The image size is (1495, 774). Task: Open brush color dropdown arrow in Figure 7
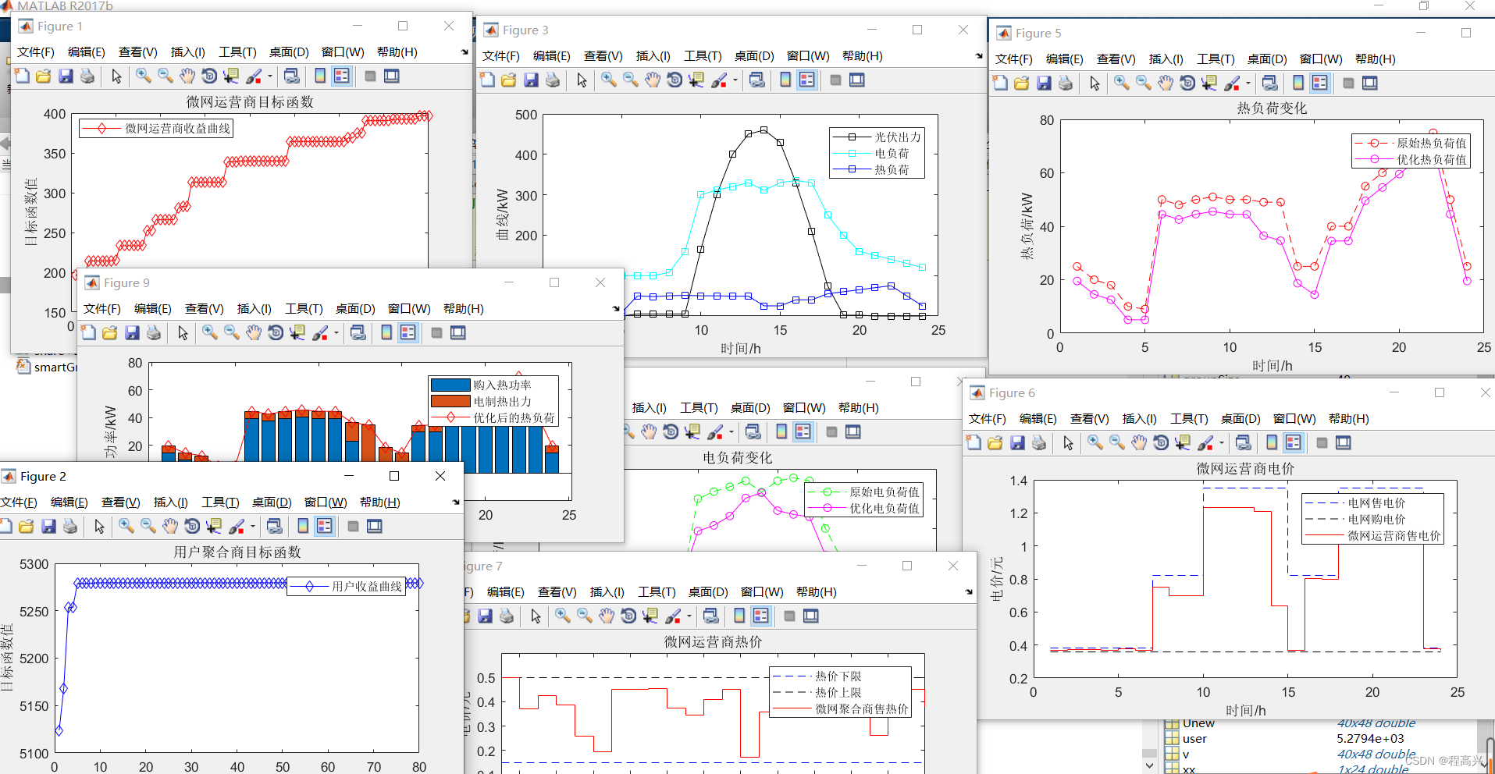click(689, 616)
